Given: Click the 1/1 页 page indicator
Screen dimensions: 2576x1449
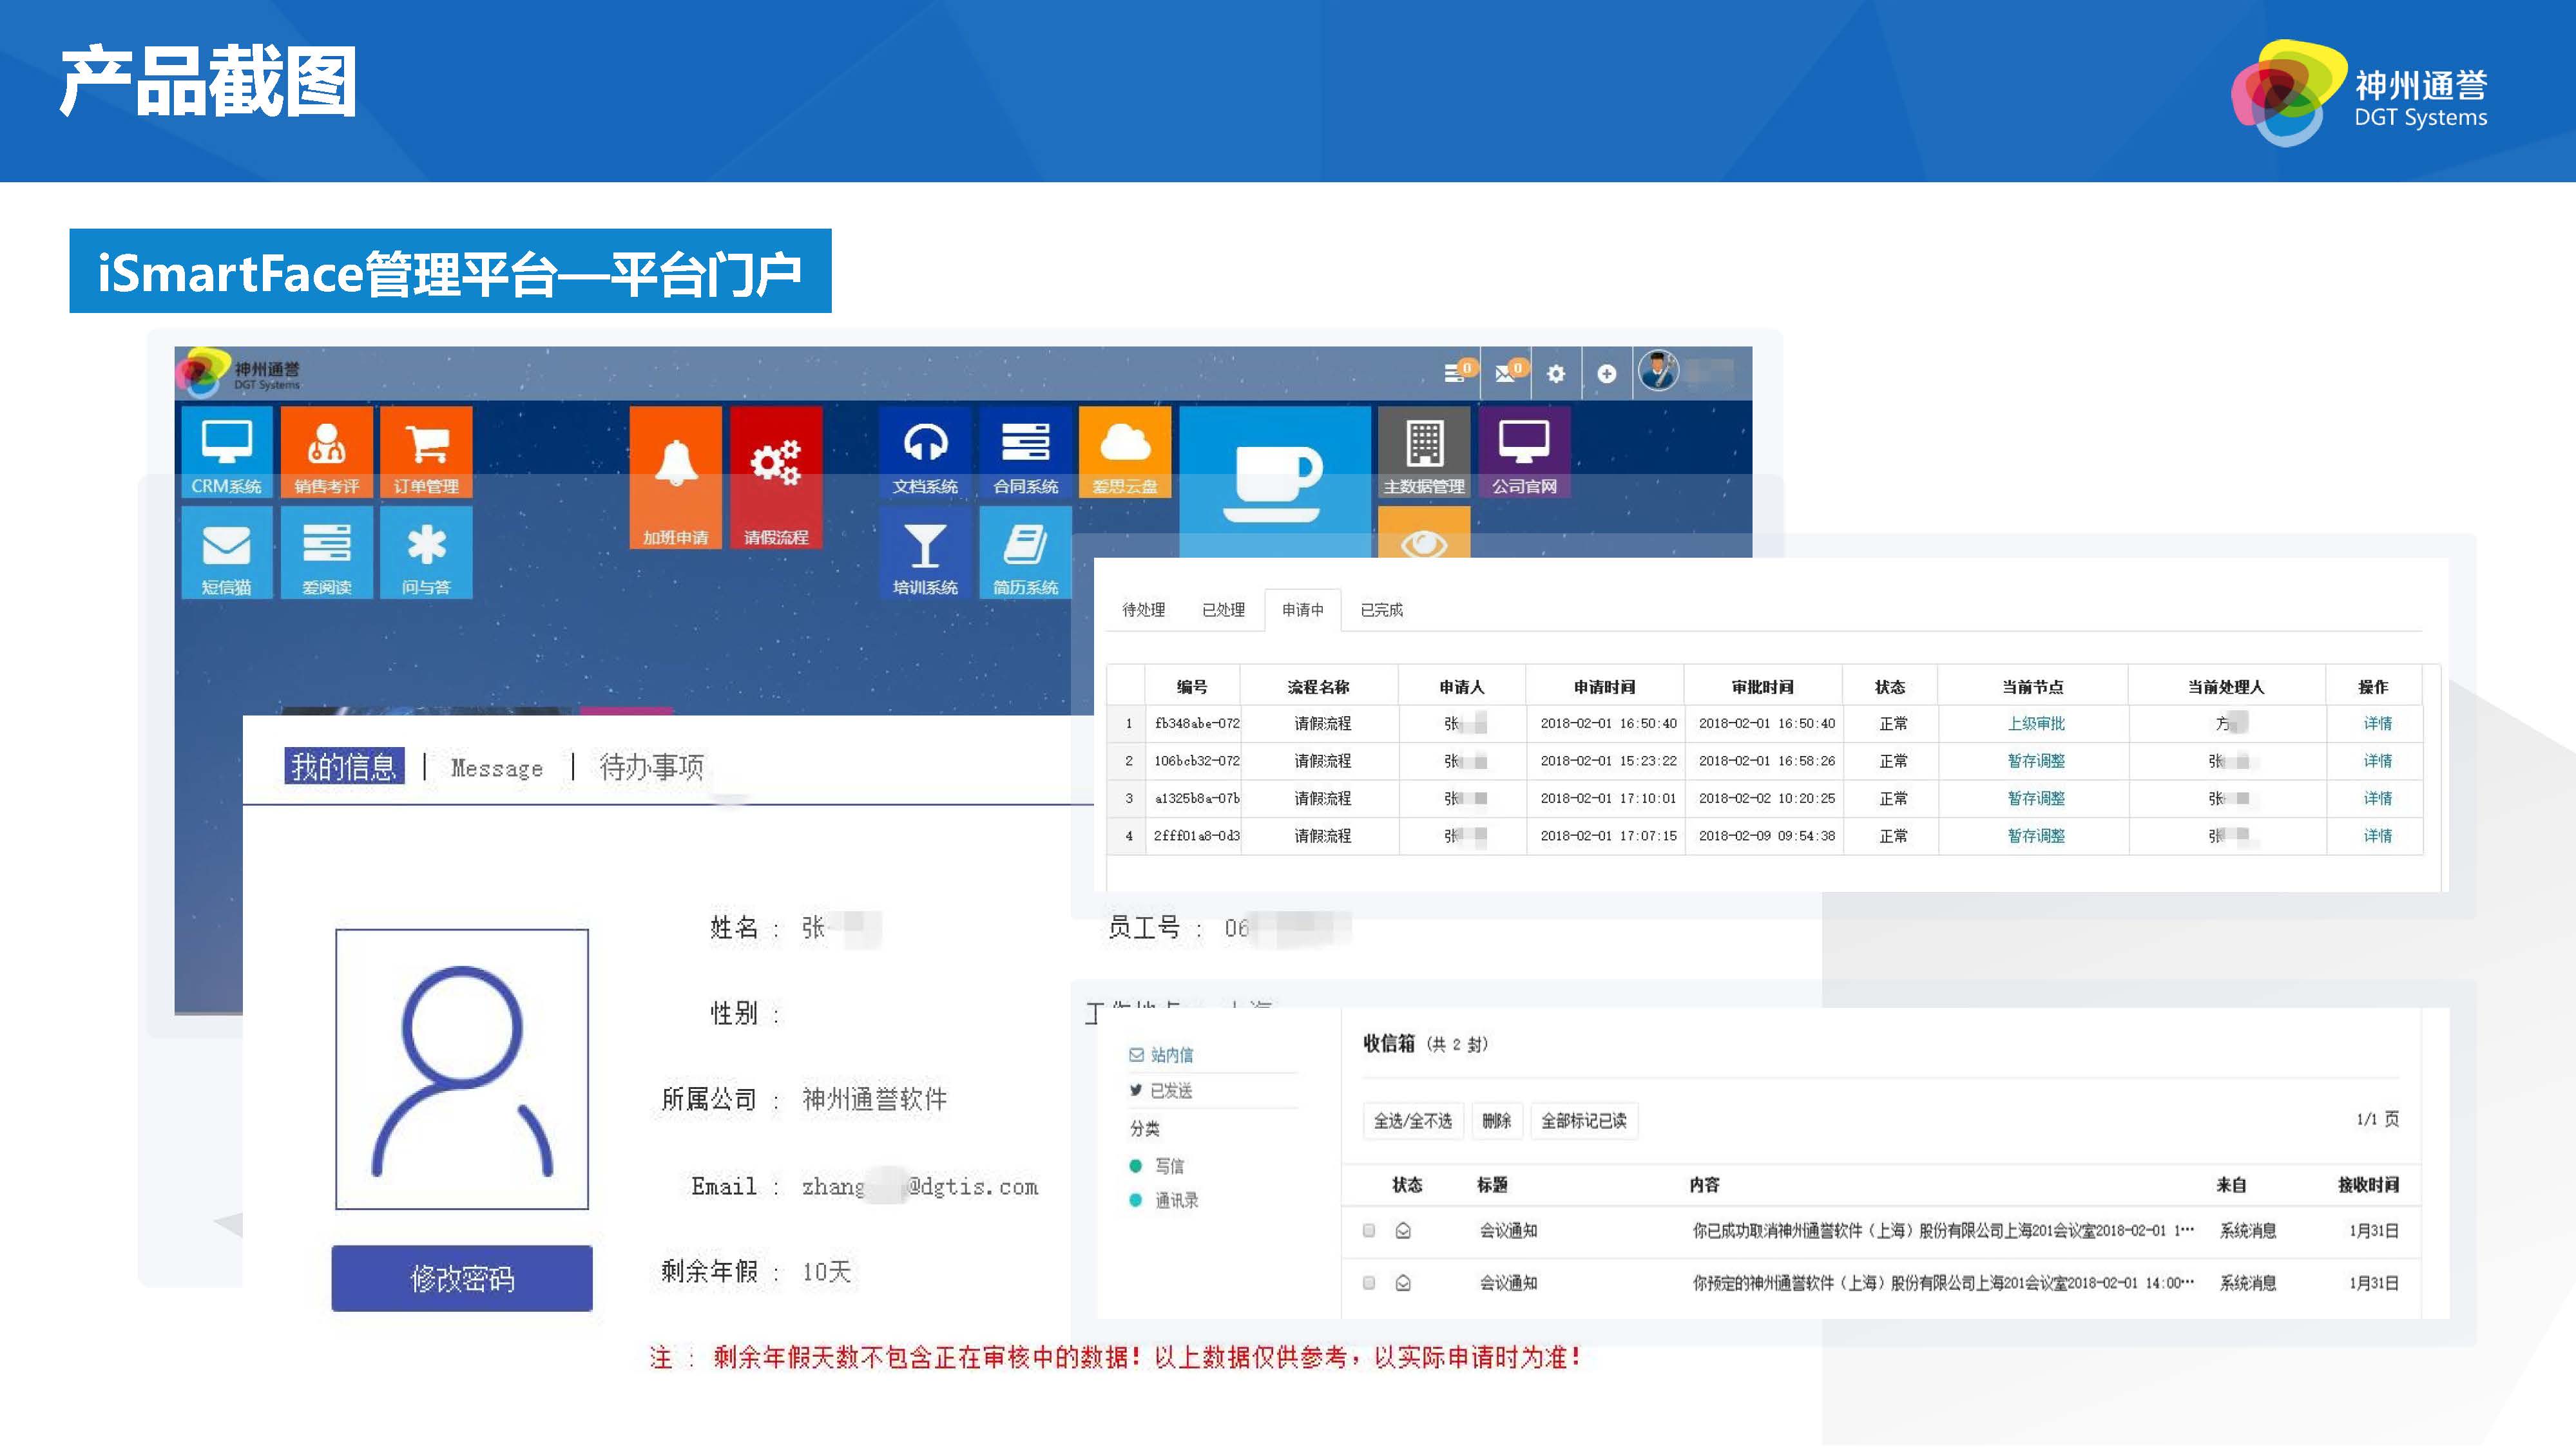Looking at the screenshot, I should point(2377,1119).
